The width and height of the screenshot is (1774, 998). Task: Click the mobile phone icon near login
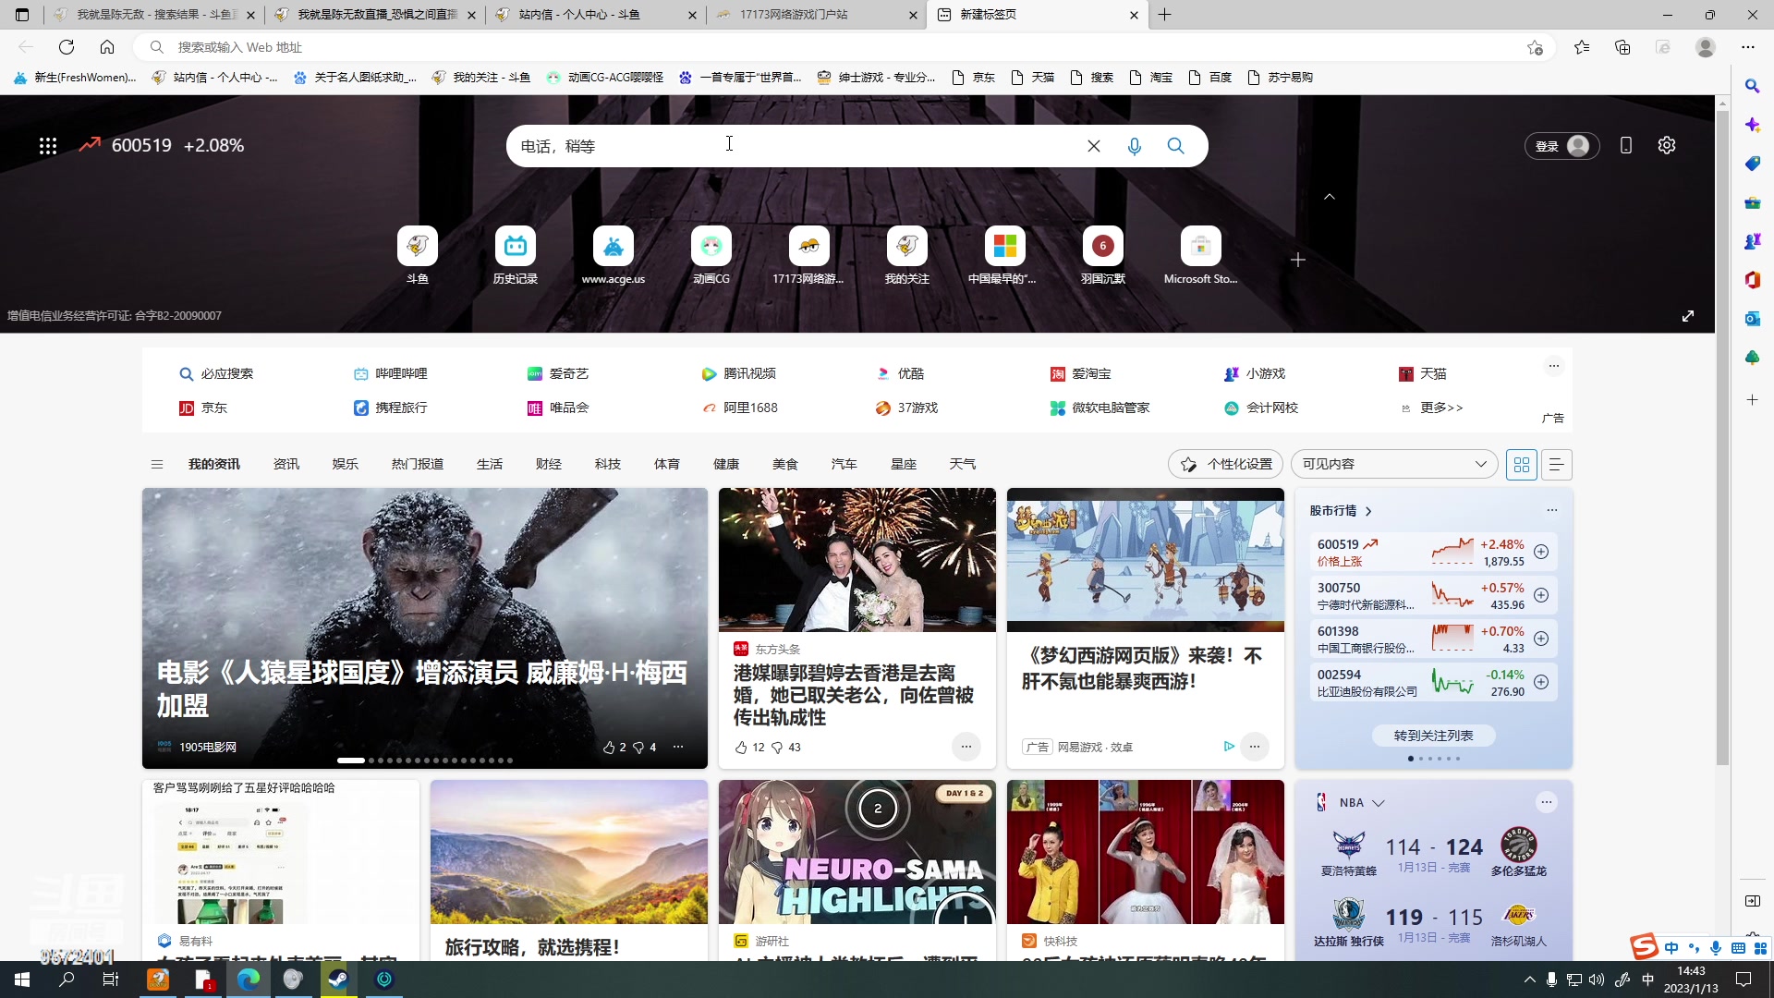1626,145
